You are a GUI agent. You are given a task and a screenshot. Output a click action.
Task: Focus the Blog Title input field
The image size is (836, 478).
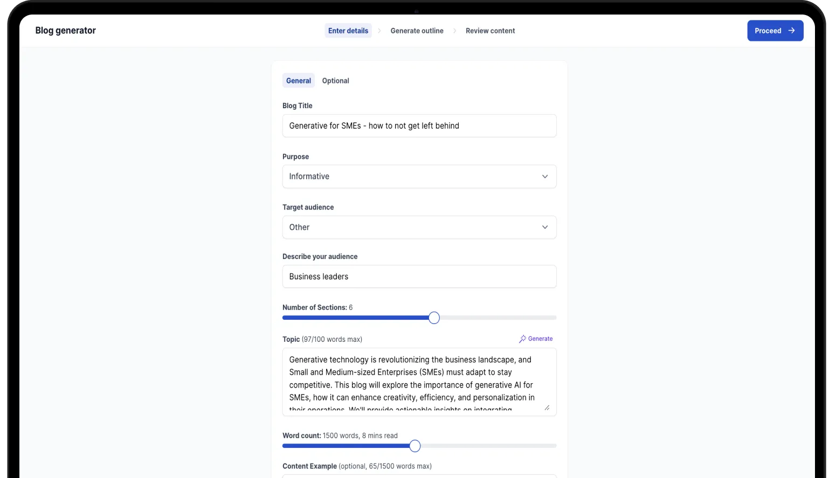click(419, 126)
